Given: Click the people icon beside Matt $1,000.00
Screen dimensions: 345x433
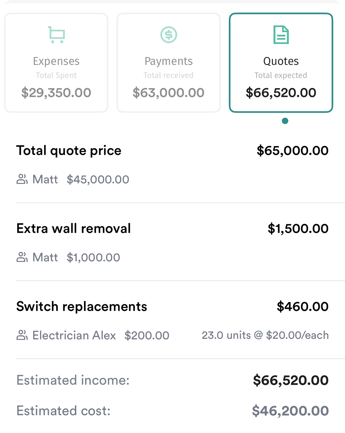Looking at the screenshot, I should click(22, 257).
